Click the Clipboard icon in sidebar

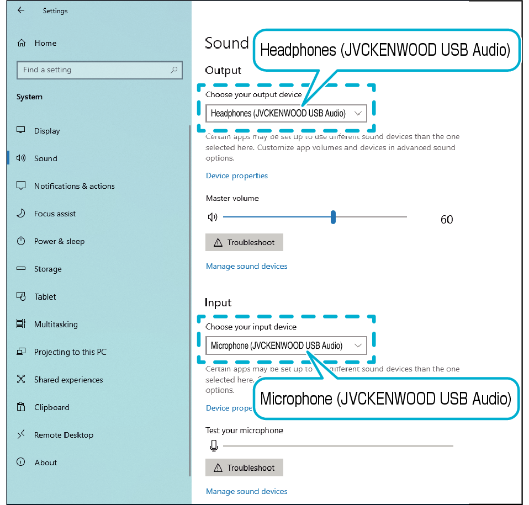pyautogui.click(x=22, y=407)
